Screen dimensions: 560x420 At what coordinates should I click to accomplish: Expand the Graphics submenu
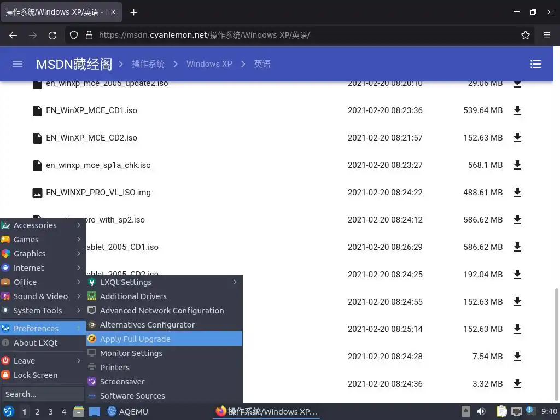click(x=43, y=254)
